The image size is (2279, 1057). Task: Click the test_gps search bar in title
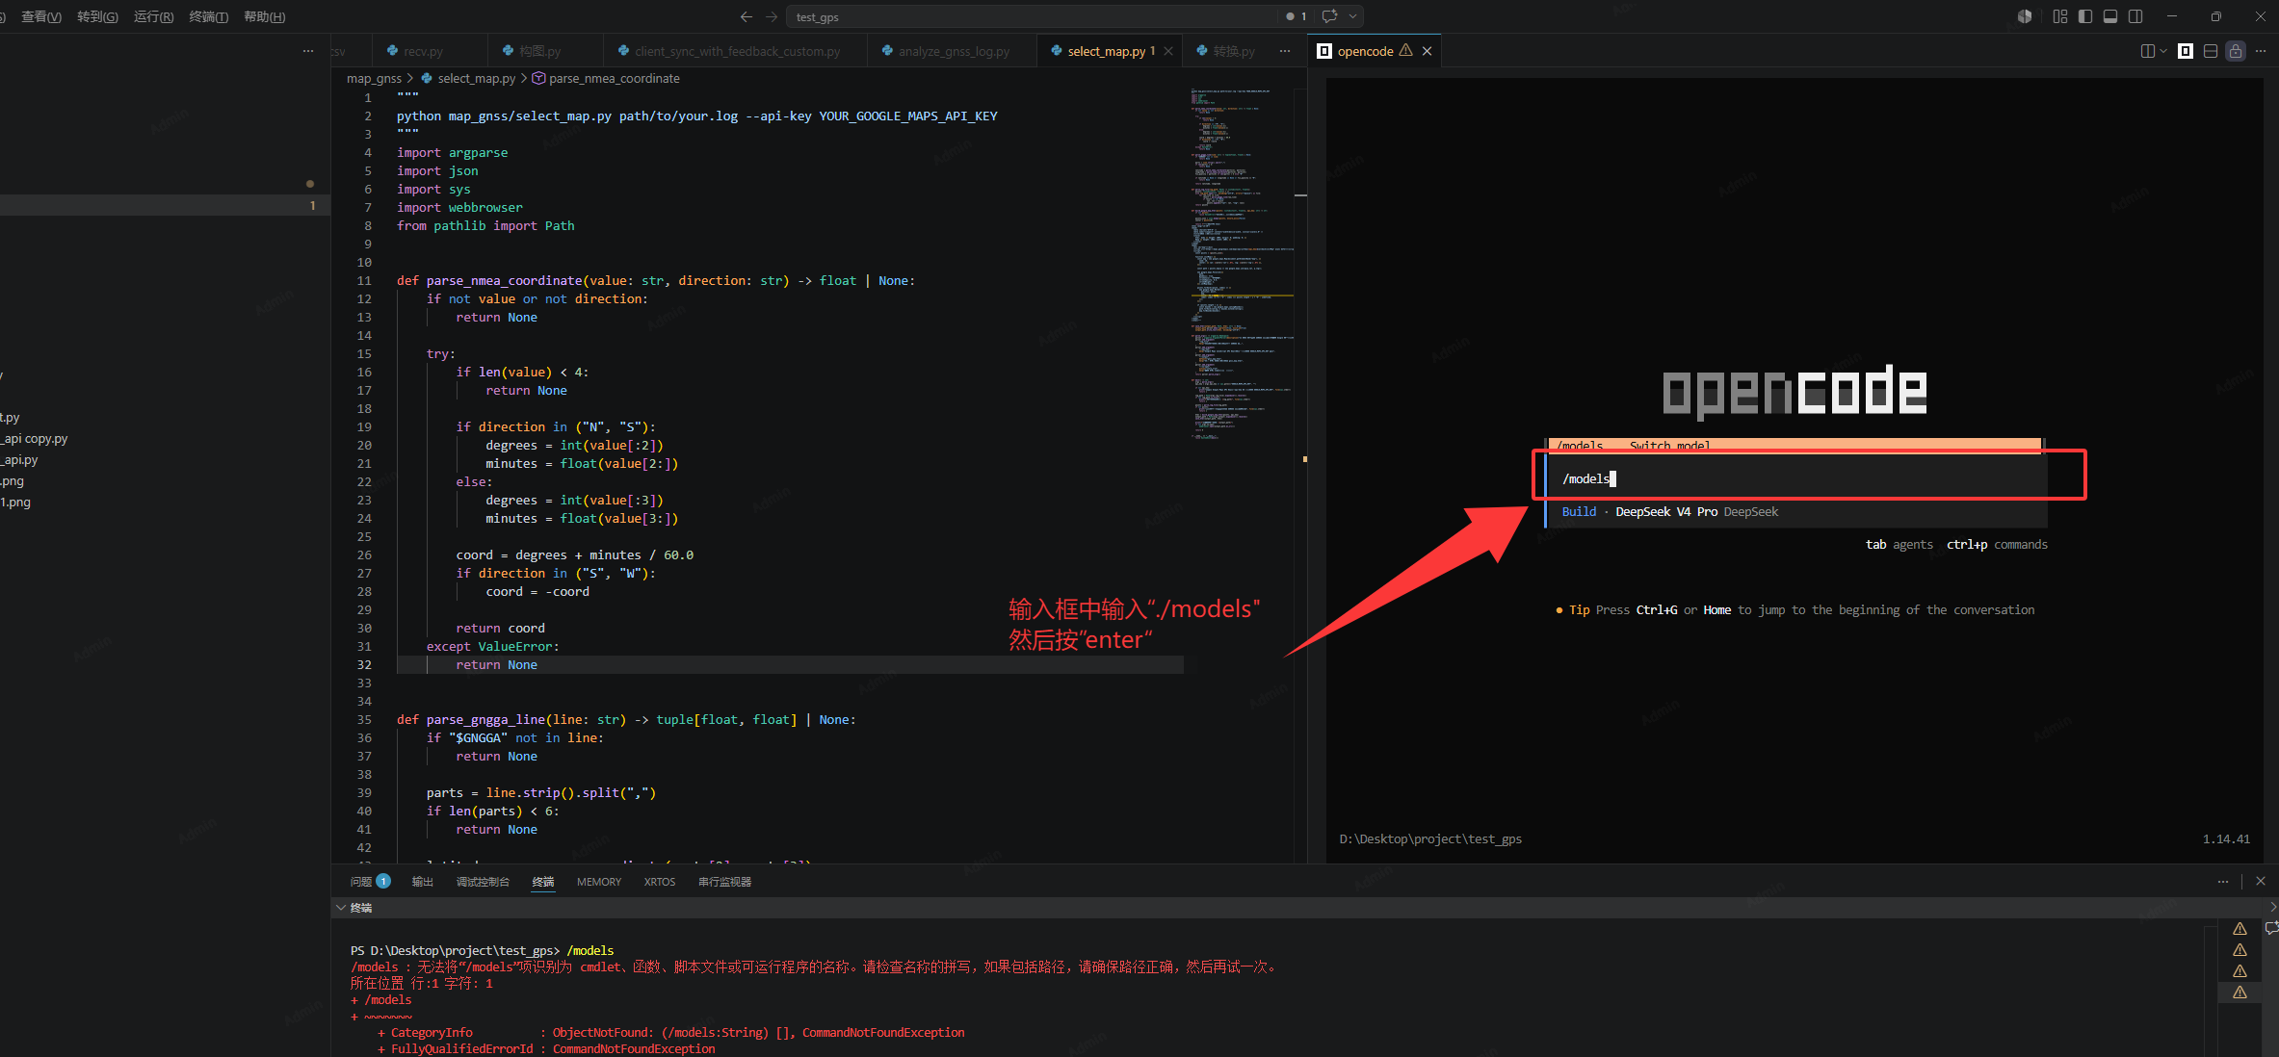click(x=1032, y=16)
